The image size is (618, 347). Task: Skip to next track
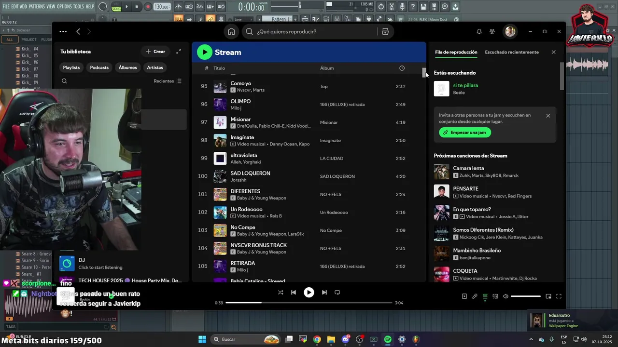tap(324, 292)
